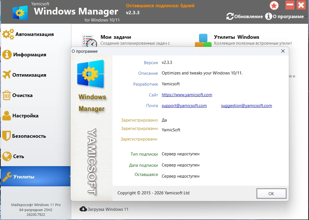Click the Сеть globe icon
Image resolution: width=309 pixels, height=220 pixels.
click(x=7, y=156)
